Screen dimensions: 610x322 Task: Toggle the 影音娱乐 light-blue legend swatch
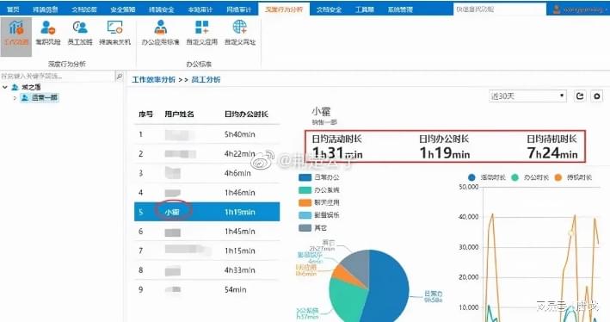[x=305, y=215]
